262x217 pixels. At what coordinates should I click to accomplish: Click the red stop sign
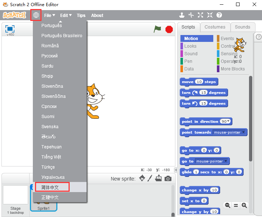169,29
